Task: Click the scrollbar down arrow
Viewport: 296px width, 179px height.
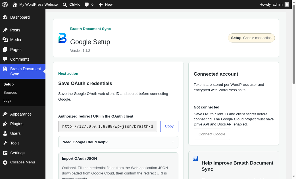Action: (x=294, y=176)
